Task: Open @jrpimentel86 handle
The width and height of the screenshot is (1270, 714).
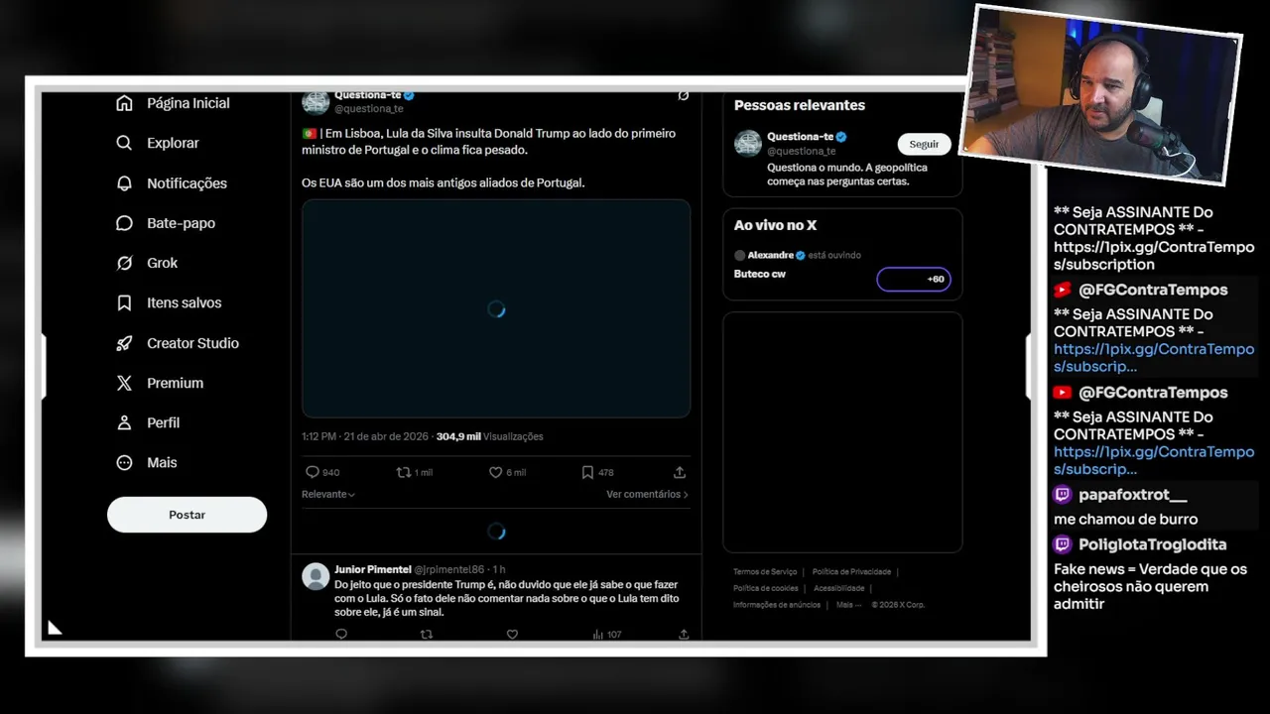Action: point(449,569)
